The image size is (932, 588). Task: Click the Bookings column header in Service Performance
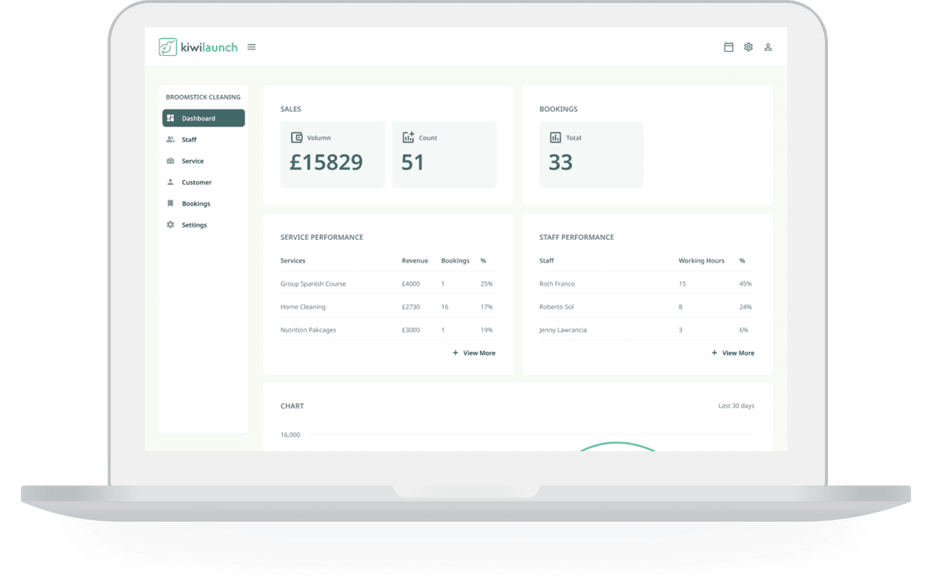pyautogui.click(x=455, y=261)
